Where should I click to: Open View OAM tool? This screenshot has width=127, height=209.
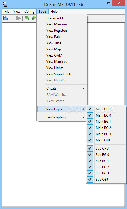(x=62, y=55)
